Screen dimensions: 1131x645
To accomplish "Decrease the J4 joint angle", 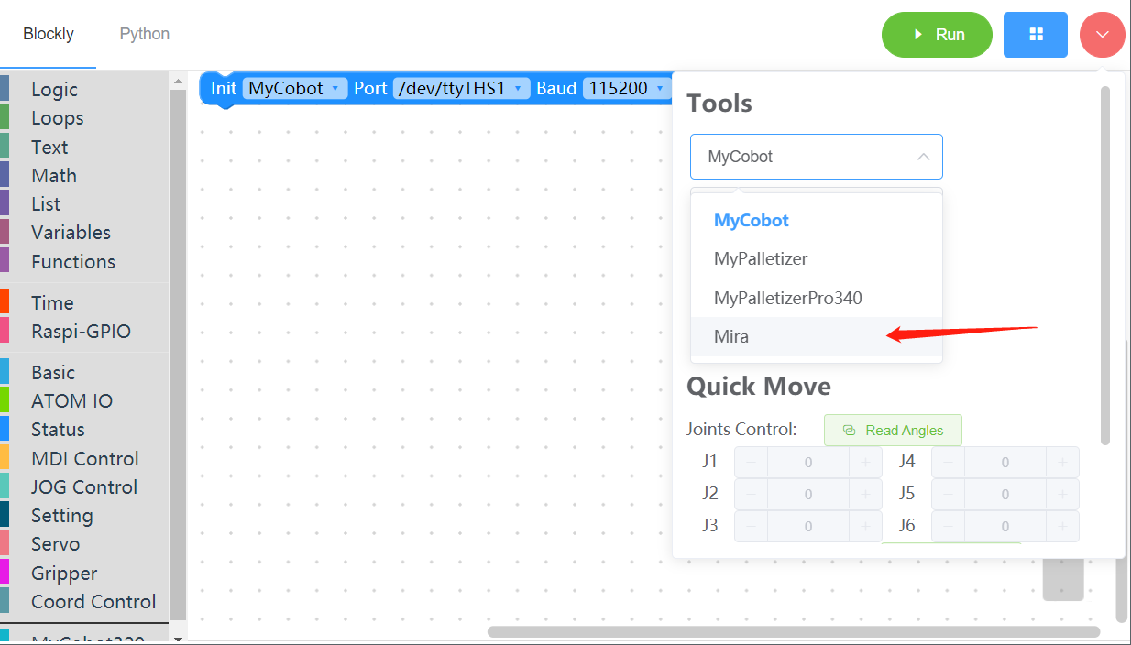I will pos(948,463).
